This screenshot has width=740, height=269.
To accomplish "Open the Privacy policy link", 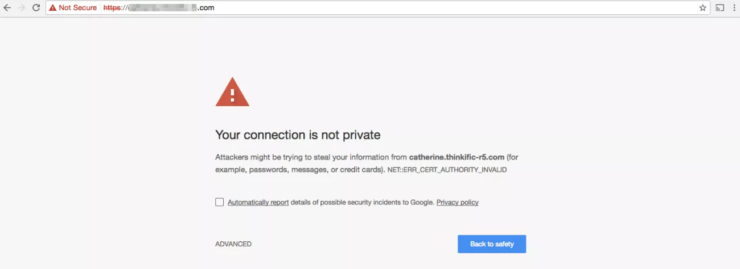I will coord(457,202).
